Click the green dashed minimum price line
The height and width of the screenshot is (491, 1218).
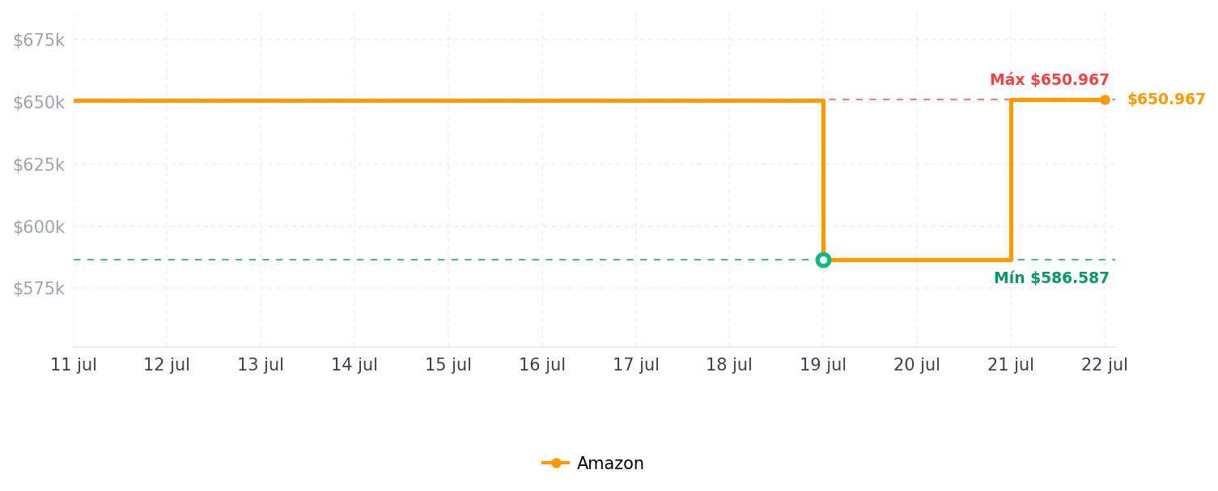click(x=445, y=260)
